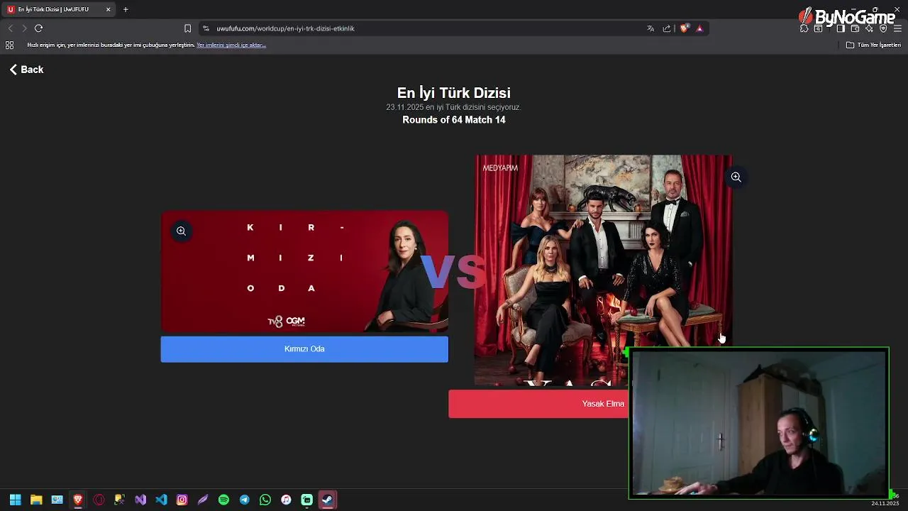Open a new browser tab
The image size is (908, 511).
click(126, 9)
